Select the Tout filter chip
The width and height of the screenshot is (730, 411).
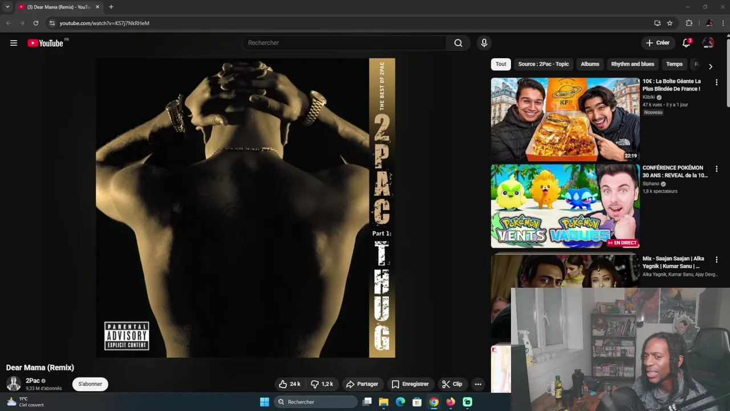point(501,64)
